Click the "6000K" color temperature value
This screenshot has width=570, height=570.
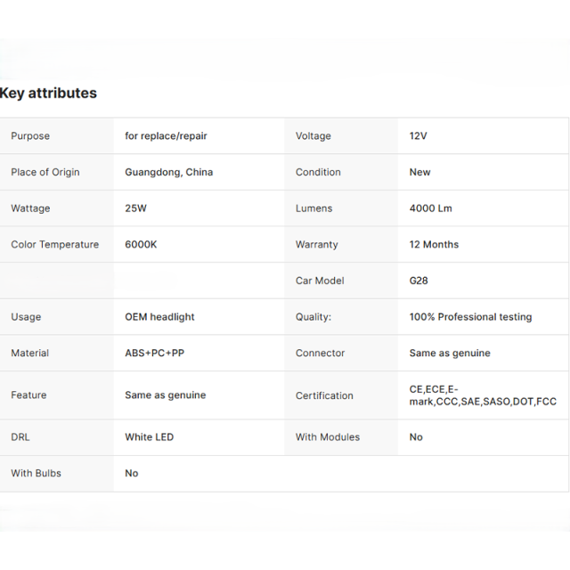(141, 244)
